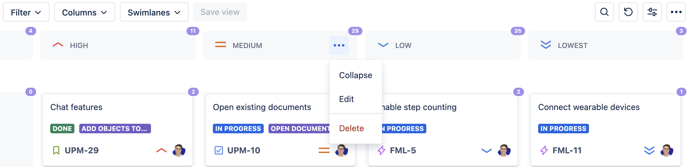Screen dimensions: 690x167
Task: Expand the Columns dropdown
Action: pyautogui.click(x=84, y=12)
